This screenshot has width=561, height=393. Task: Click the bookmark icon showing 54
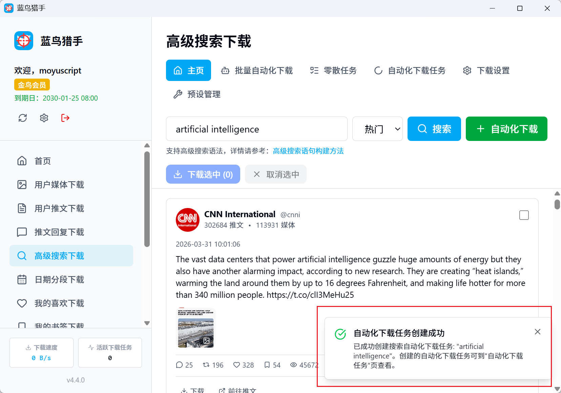[267, 365]
